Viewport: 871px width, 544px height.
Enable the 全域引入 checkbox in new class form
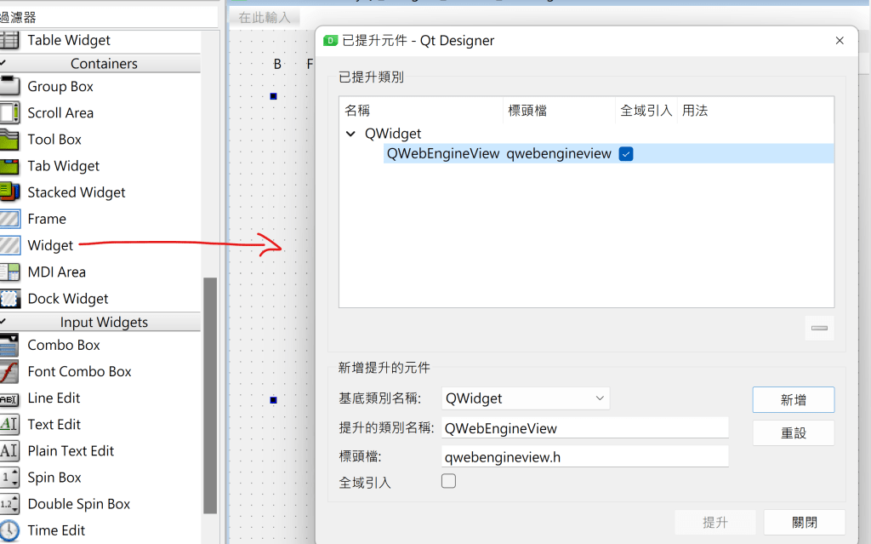click(x=448, y=482)
